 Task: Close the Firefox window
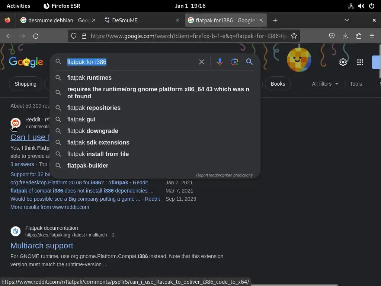click(374, 20)
